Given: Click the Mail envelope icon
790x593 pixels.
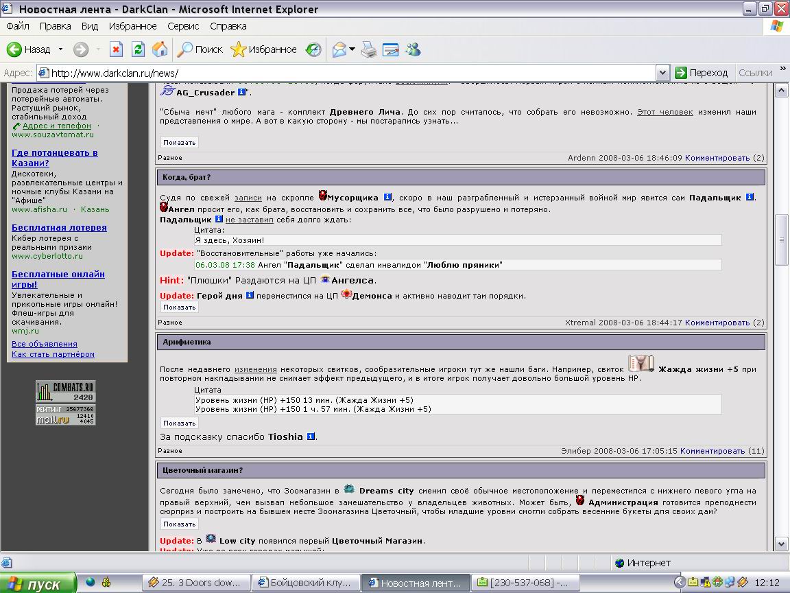Looking at the screenshot, I should [x=339, y=49].
